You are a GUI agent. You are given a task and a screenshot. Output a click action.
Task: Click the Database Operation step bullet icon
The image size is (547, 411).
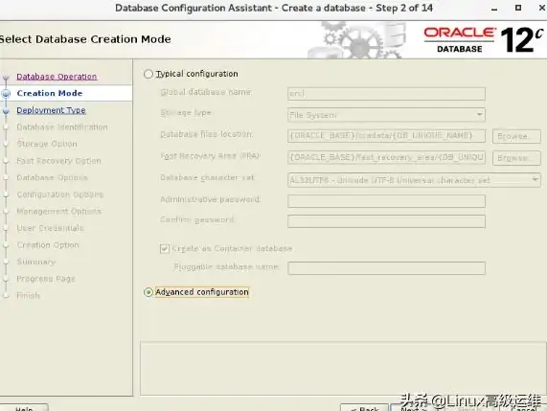(x=6, y=77)
